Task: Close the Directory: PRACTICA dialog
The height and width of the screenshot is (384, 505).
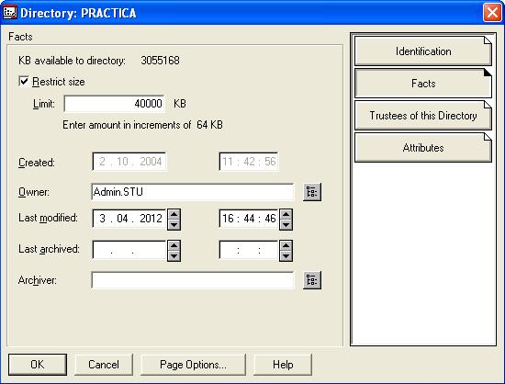Action: tap(492, 13)
